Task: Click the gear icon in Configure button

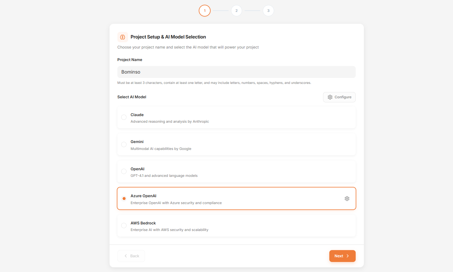Action: coord(330,97)
